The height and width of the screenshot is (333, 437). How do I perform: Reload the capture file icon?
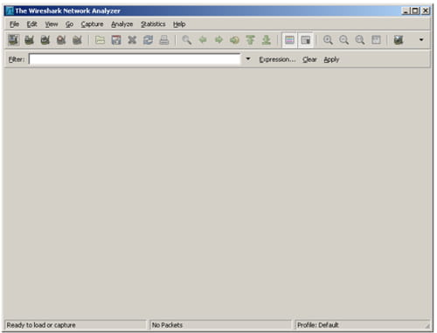pos(148,40)
